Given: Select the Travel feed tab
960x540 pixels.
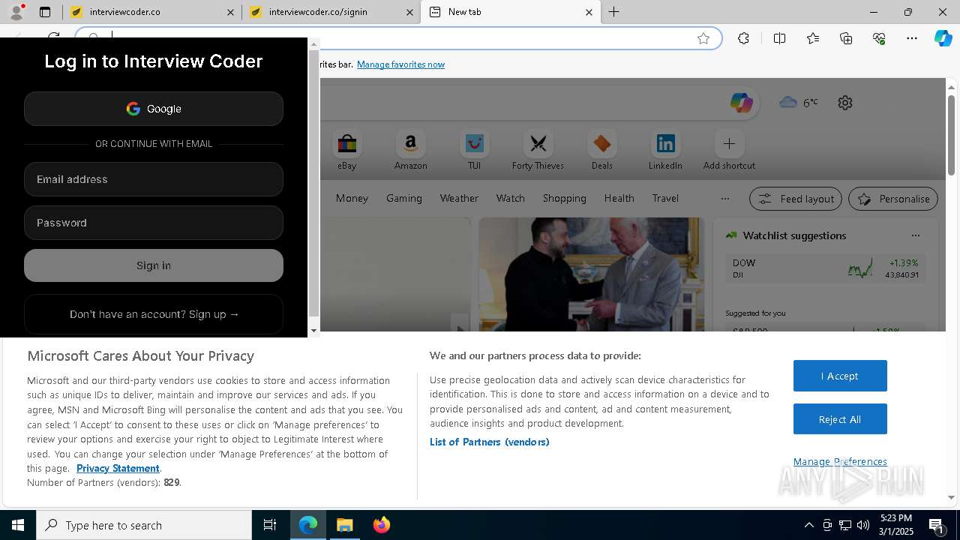Looking at the screenshot, I should pyautogui.click(x=665, y=198).
